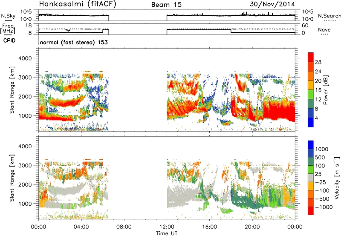Click the 'Power [dB]' colorbar label
Viewport: 341px width, 236px height.
[x=325, y=90]
